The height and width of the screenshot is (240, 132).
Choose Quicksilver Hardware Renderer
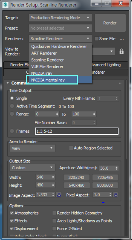60,46
